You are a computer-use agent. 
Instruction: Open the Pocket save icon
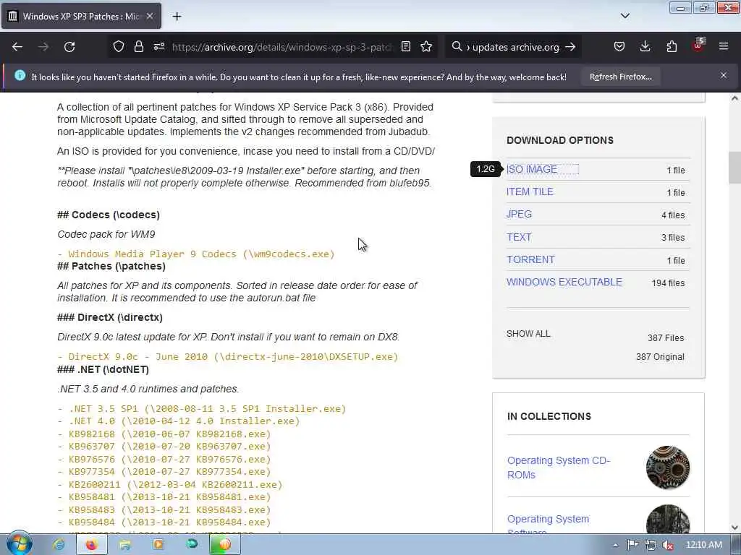point(619,46)
